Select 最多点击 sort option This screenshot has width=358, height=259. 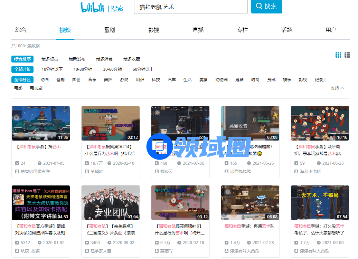point(50,59)
